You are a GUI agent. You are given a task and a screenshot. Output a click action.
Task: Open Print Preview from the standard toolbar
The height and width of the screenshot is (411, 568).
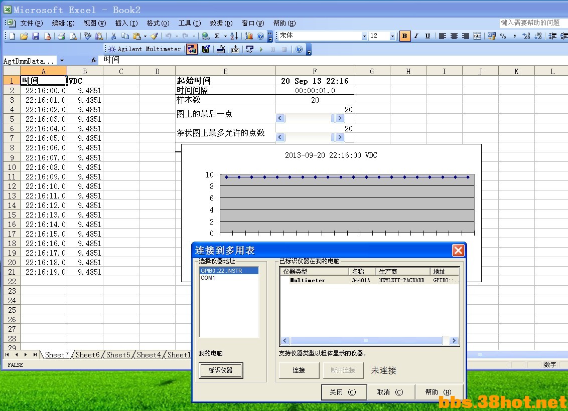[73, 36]
